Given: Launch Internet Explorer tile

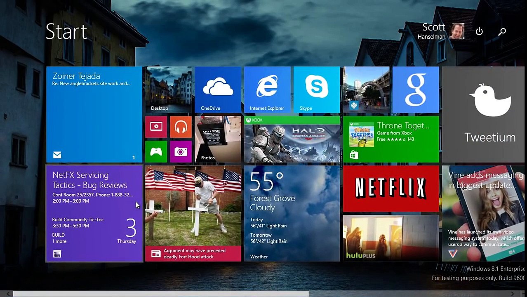Looking at the screenshot, I should pos(267,90).
